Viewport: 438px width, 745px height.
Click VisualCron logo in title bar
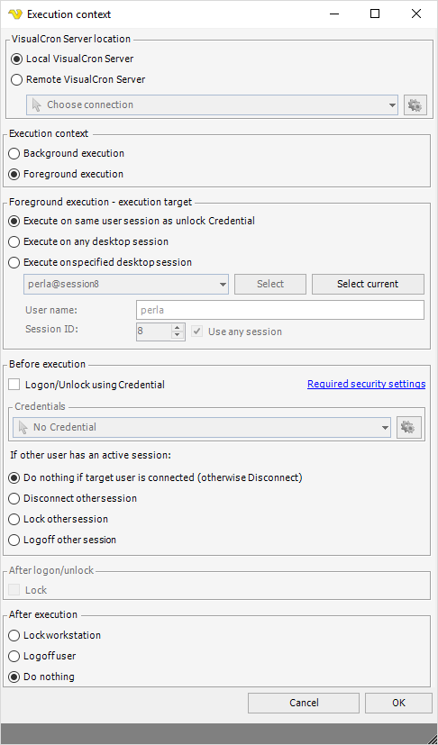[x=15, y=14]
